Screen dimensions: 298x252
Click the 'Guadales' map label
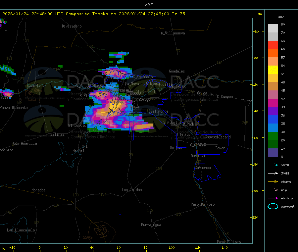(x=177, y=71)
